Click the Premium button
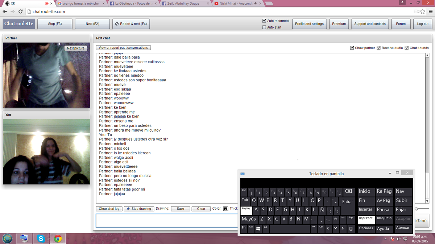Viewport: 435px width, 244px height. pyautogui.click(x=339, y=24)
